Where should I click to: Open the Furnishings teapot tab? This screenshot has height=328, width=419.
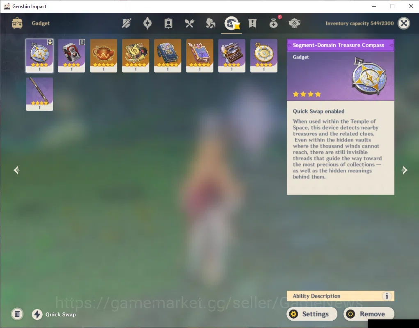[x=295, y=23]
